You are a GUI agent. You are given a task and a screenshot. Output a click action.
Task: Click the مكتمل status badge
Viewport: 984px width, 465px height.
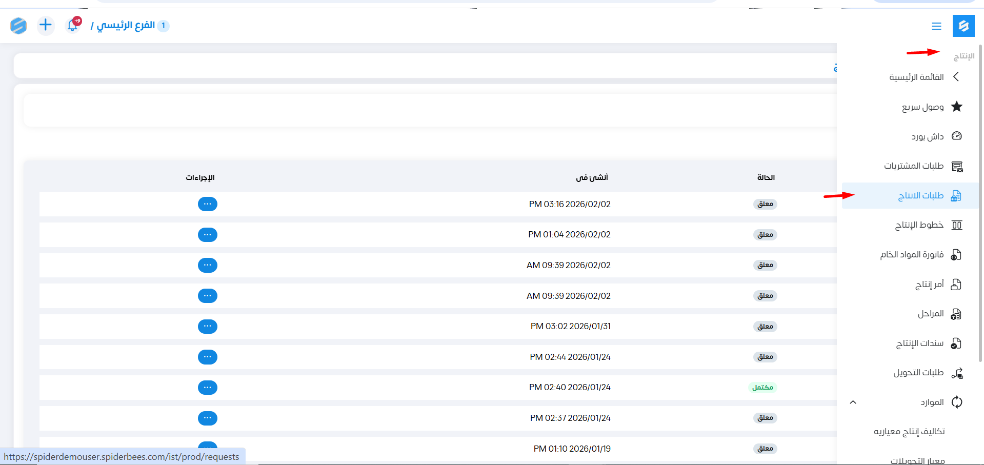(x=762, y=388)
